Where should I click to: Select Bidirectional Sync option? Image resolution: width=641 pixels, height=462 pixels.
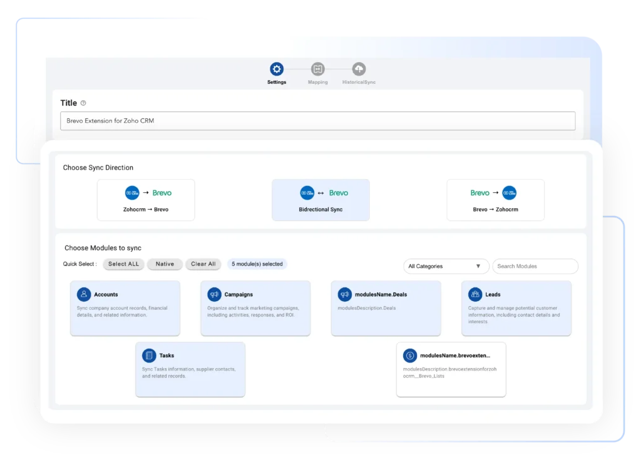pos(320,199)
